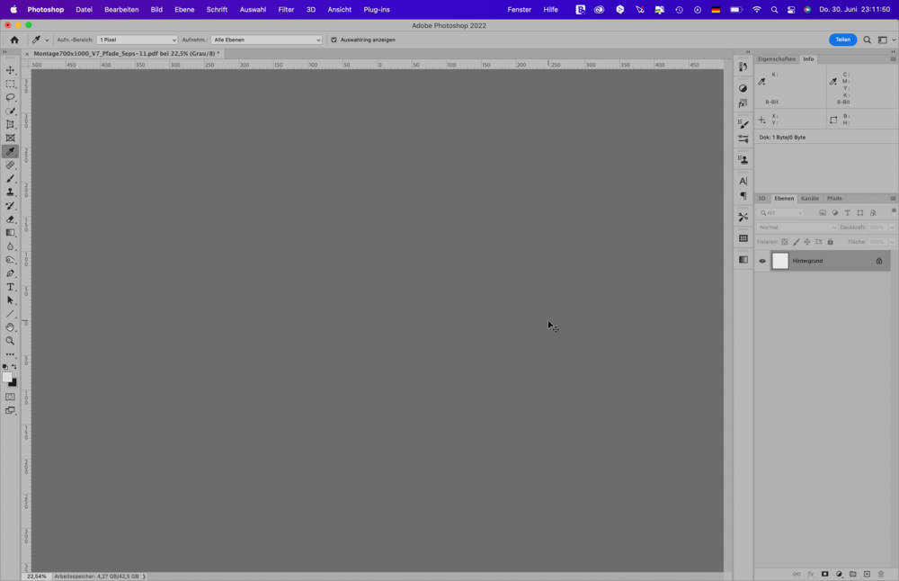Screen dimensions: 899x581
Task: Toggle the 'Auswahlring anzeigen' checkbox
Action: 334,40
